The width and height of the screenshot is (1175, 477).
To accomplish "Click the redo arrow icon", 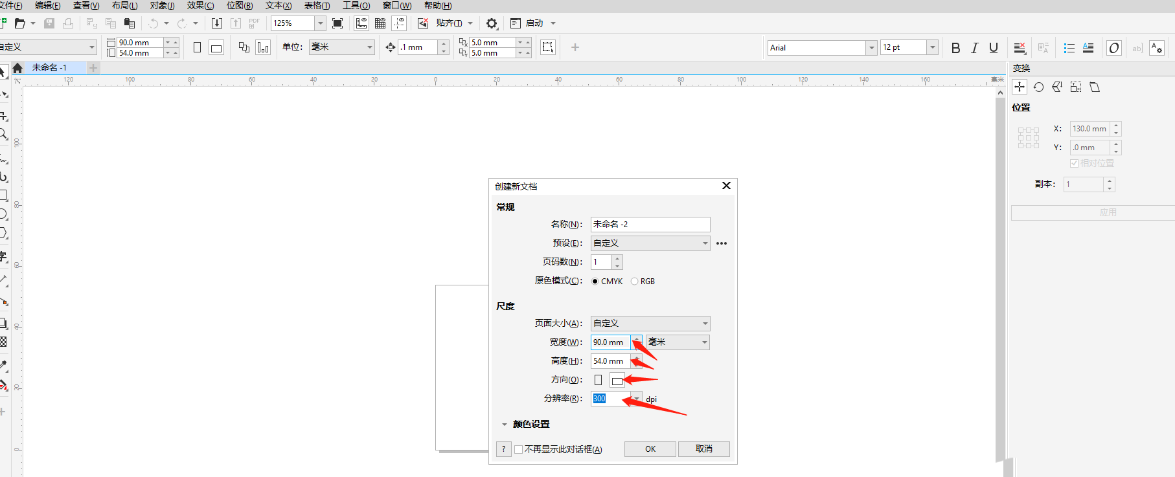I will pyautogui.click(x=182, y=23).
